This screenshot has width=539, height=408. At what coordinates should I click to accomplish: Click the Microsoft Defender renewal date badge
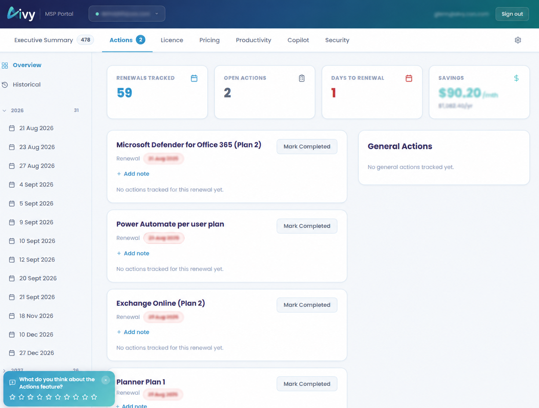coord(163,159)
